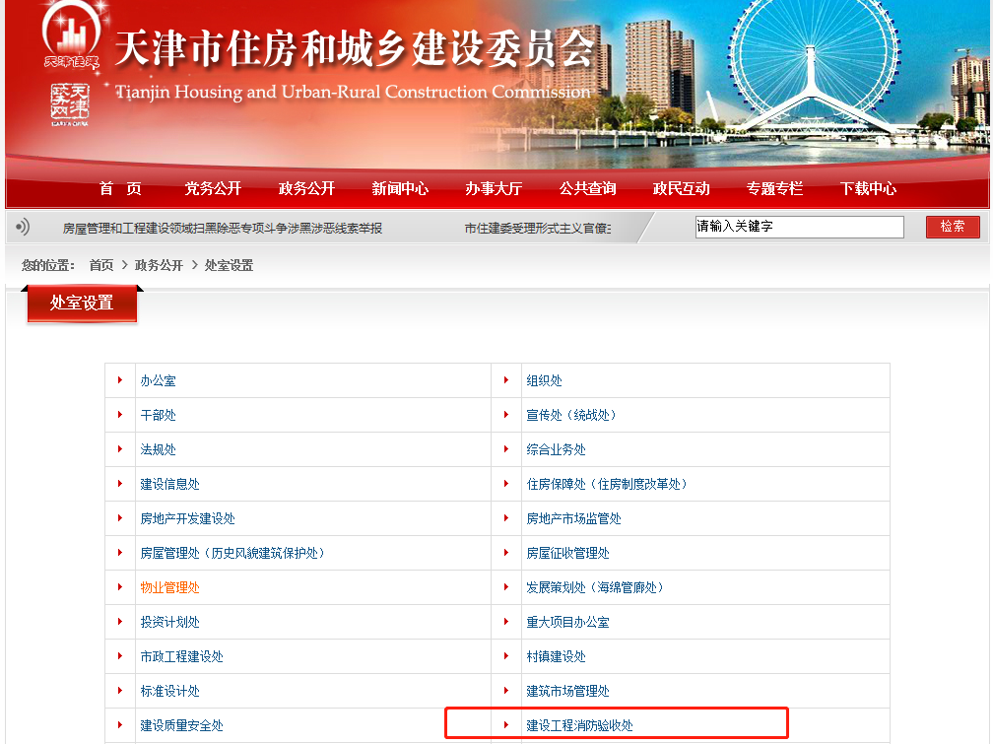Open the 党务公开 navigation menu

[213, 188]
